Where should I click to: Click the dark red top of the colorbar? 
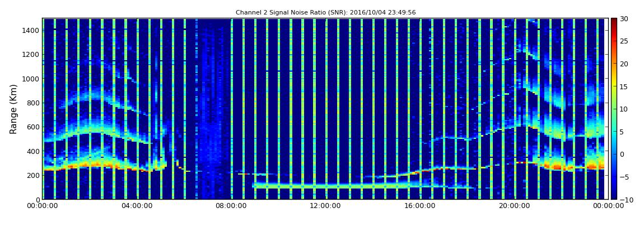pos(614,21)
